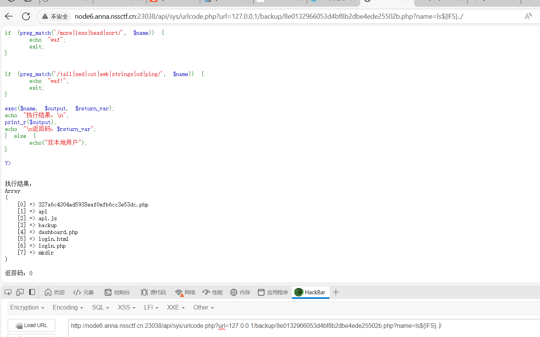
Task: Add more tools with the plus button
Action: [x=336, y=292]
